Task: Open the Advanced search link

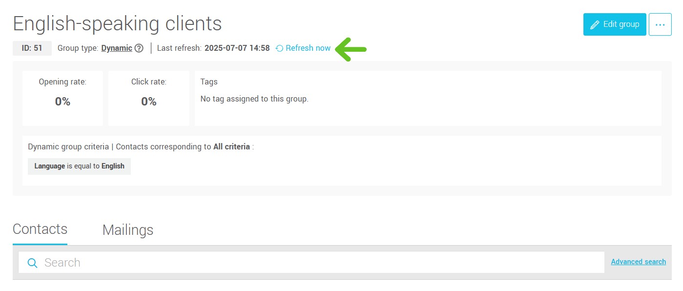Action: coord(638,262)
